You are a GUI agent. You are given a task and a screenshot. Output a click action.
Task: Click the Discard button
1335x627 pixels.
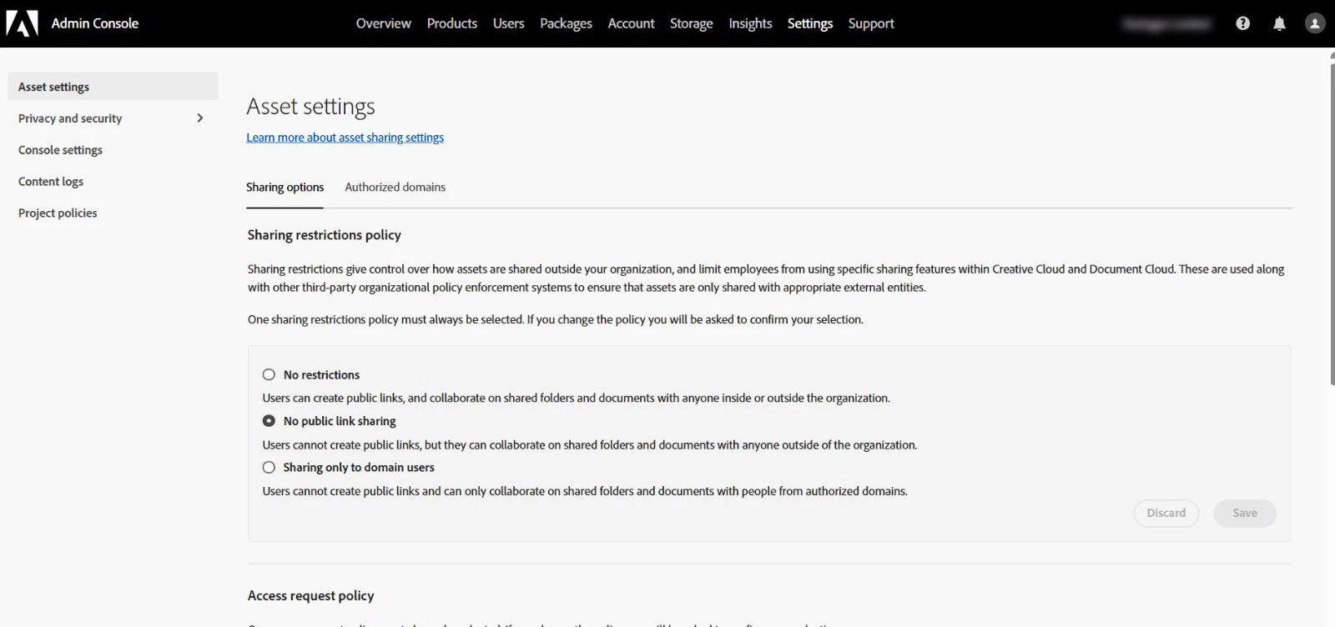tap(1166, 514)
